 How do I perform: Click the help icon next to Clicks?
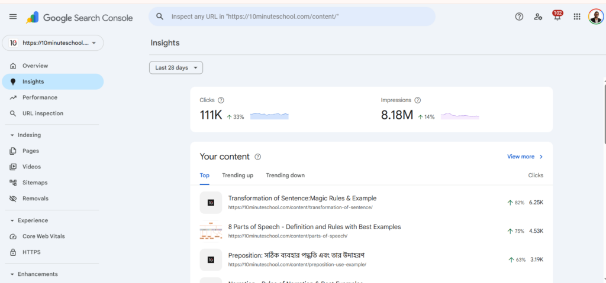pyautogui.click(x=221, y=100)
